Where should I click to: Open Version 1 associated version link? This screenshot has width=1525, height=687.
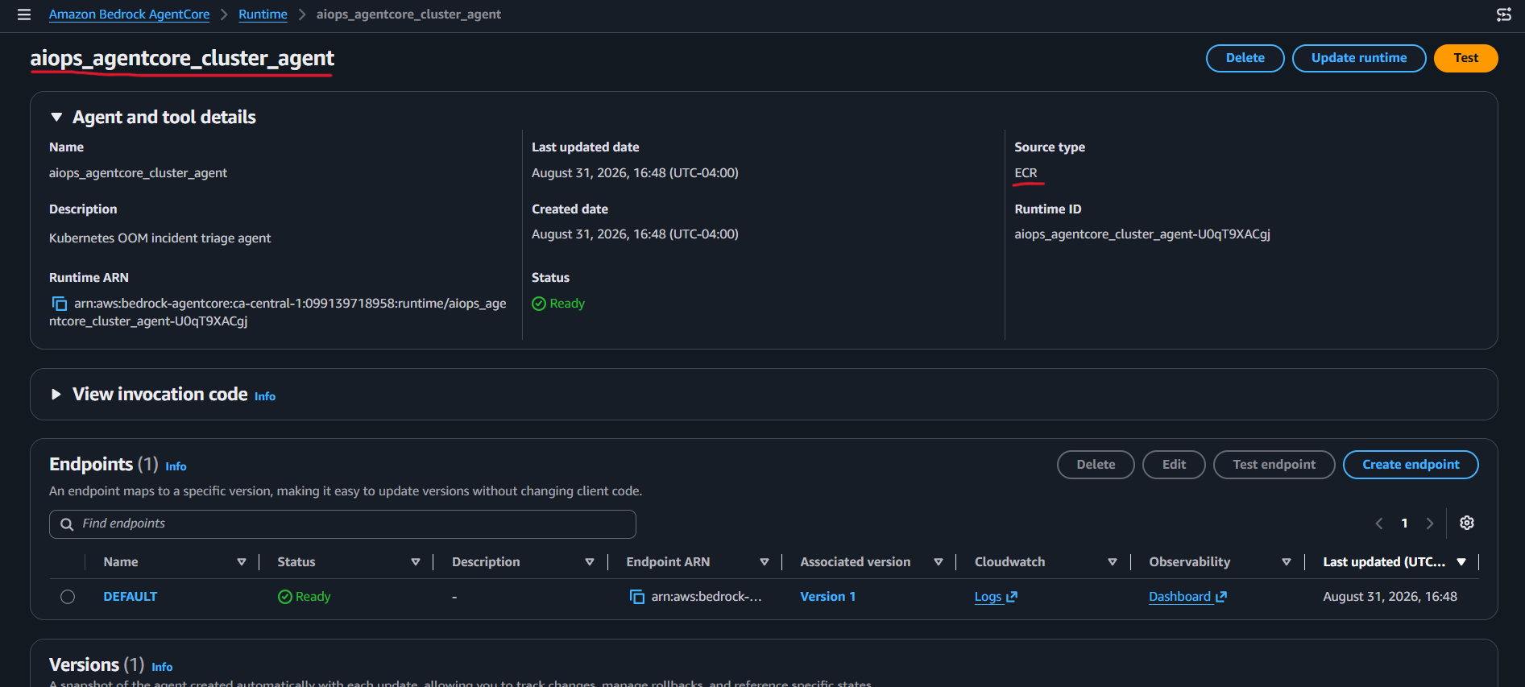tap(827, 597)
